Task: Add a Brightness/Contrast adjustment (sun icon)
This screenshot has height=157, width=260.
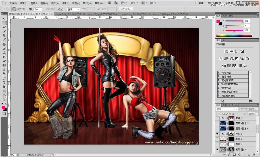Action: click(x=226, y=51)
